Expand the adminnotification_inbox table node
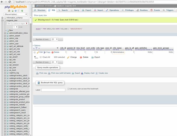Screen dimensions: 177x136 (5, 33)
